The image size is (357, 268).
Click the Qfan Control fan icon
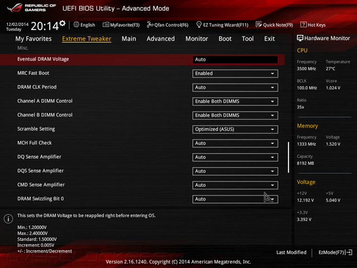point(150,25)
